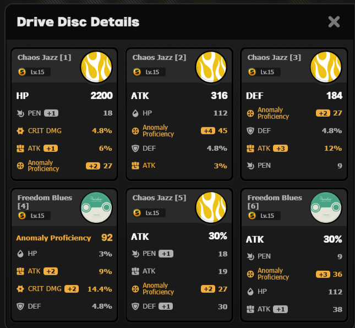The width and height of the screenshot is (355, 328).
Task: Click the DEF shield icon in Chaos Jazz [3]
Action: [x=250, y=131]
